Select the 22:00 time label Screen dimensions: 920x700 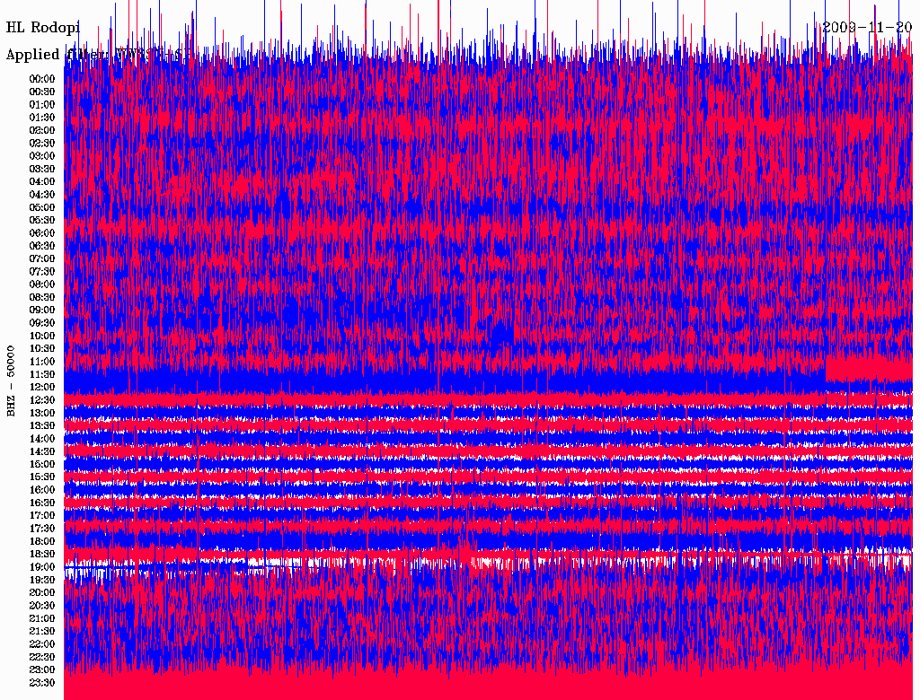pos(42,643)
